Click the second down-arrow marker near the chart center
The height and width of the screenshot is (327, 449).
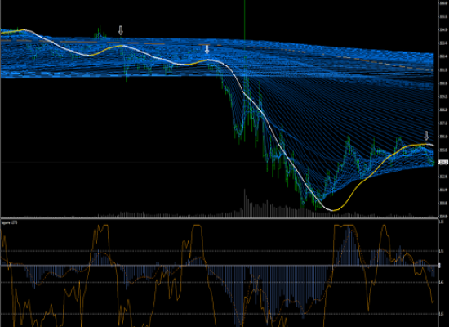click(x=207, y=50)
